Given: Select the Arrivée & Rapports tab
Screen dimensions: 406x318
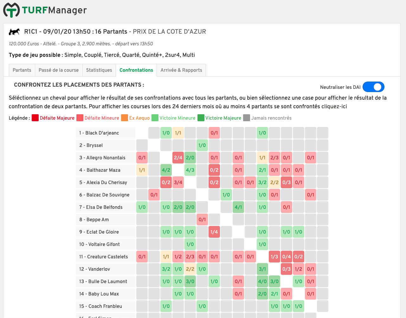Looking at the screenshot, I should pos(181,70).
